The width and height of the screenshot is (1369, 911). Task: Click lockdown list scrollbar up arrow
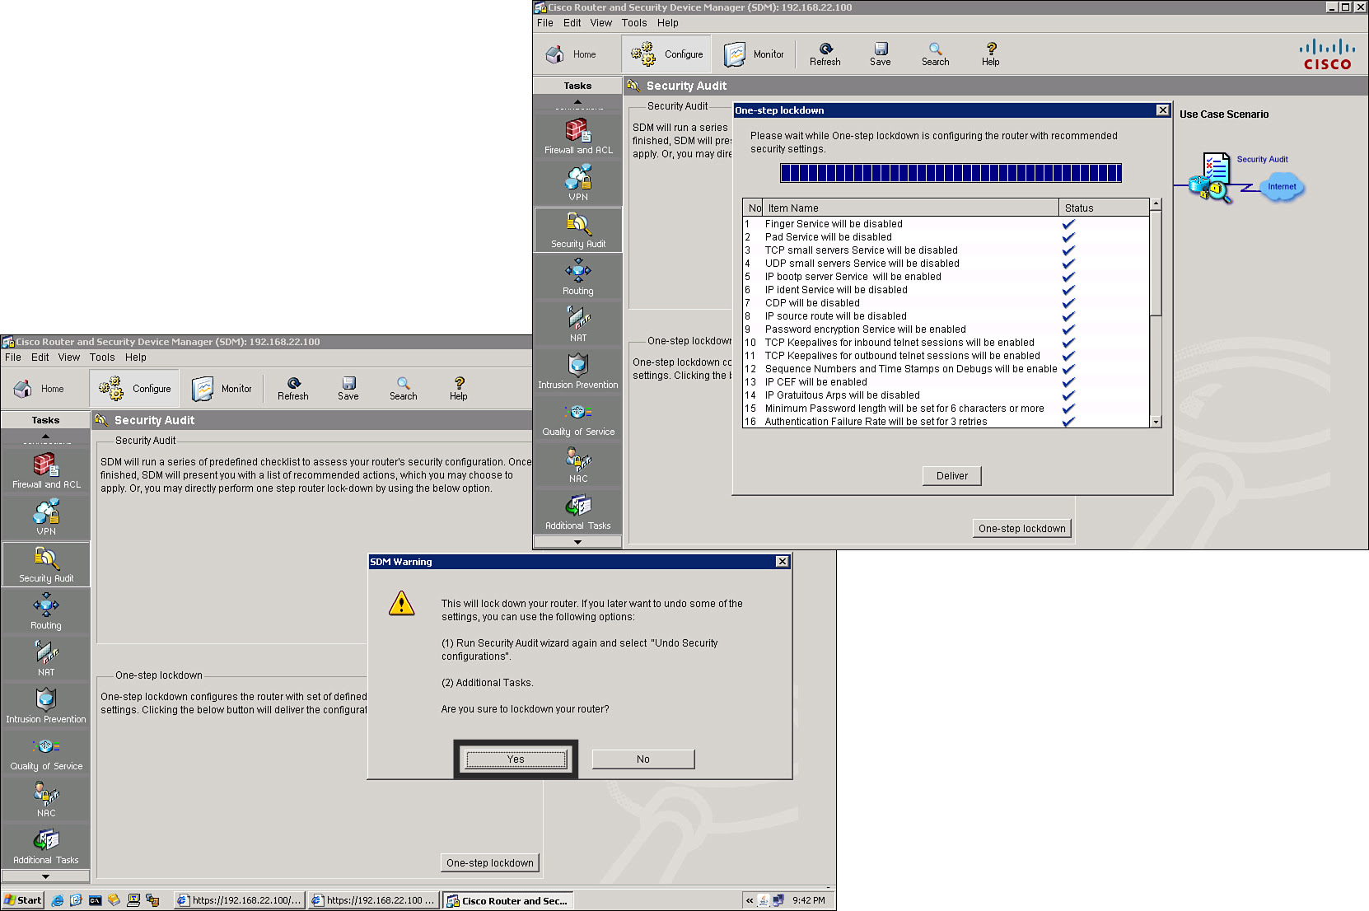1156,203
